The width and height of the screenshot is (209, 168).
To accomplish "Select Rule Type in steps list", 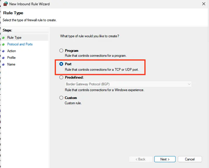I will click(14, 38).
